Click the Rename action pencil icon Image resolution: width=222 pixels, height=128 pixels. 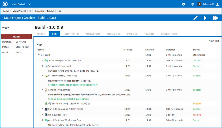point(46,90)
